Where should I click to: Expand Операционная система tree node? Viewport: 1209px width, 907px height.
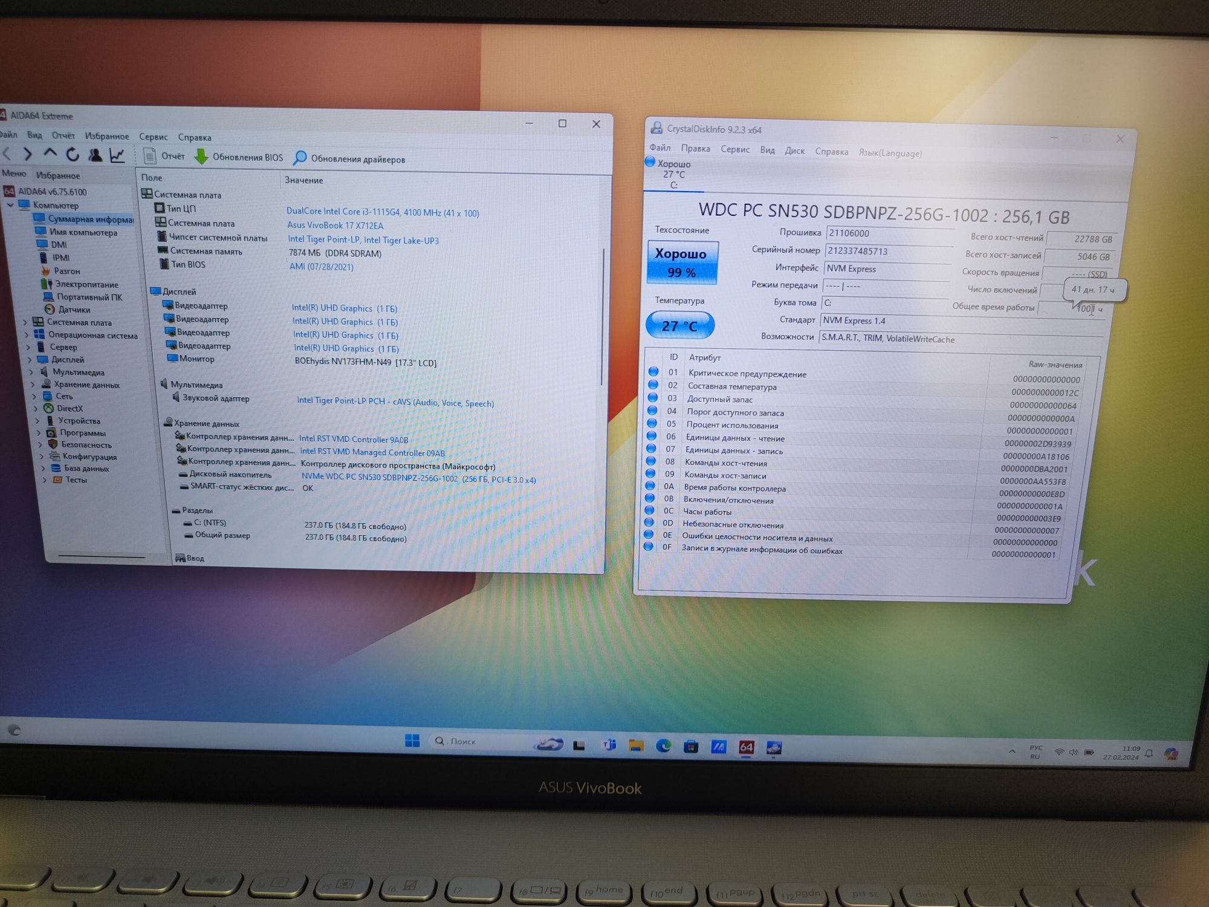pos(26,334)
